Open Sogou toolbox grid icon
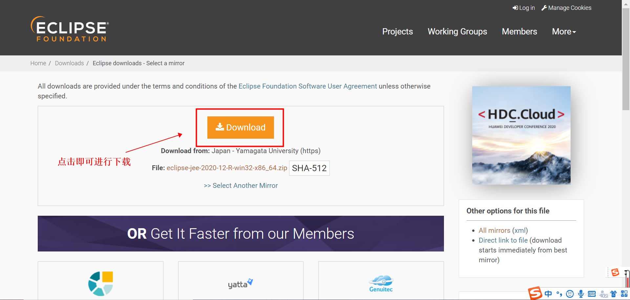Screen dimensions: 630x300 pos(624,294)
